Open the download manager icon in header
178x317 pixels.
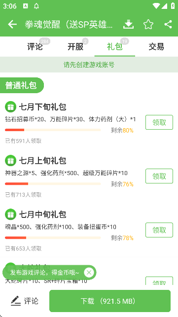pyautogui.click(x=128, y=24)
